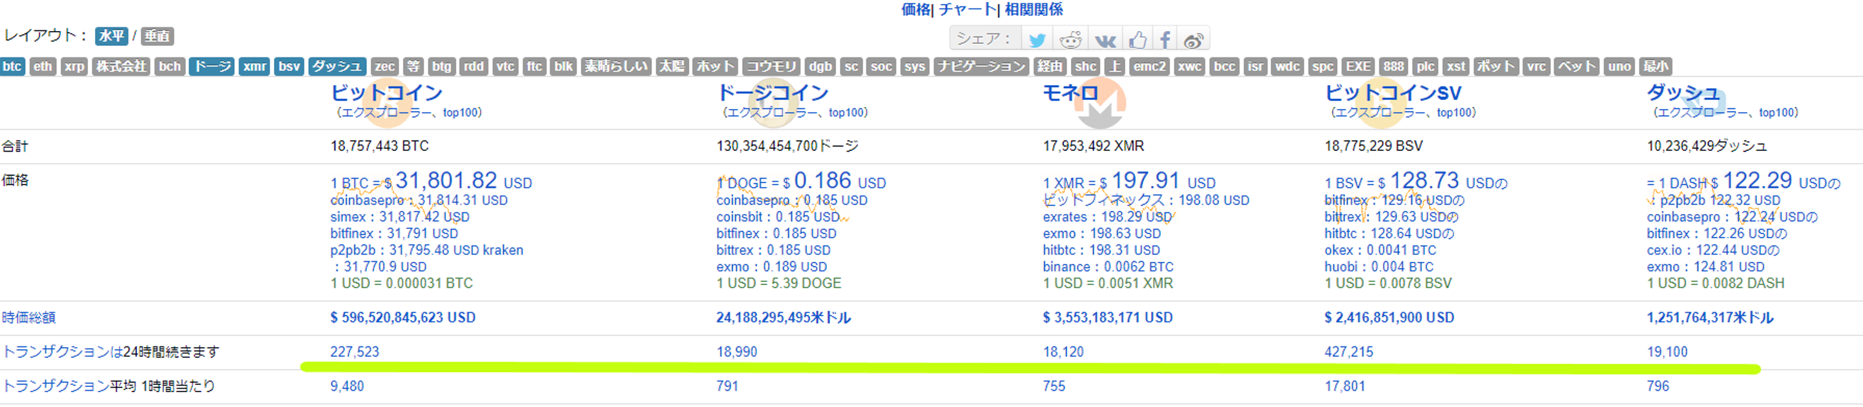Screen dimensions: 1863x407
Task: Share the page on VK
Action: click(1105, 40)
